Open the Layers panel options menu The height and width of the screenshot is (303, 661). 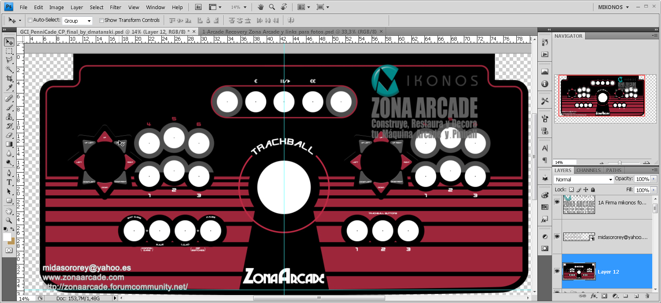pos(654,170)
